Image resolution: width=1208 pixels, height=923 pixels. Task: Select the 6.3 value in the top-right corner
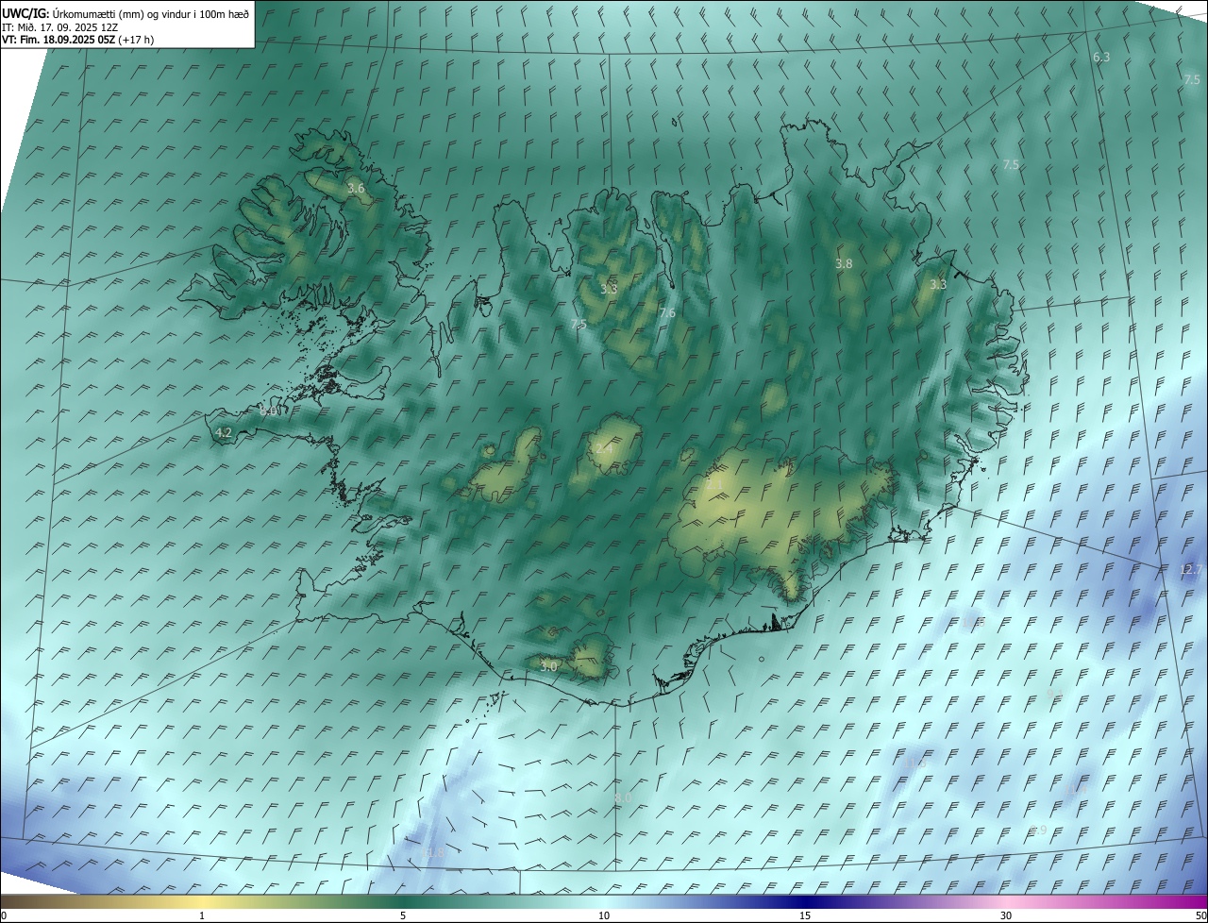[x=1101, y=58]
